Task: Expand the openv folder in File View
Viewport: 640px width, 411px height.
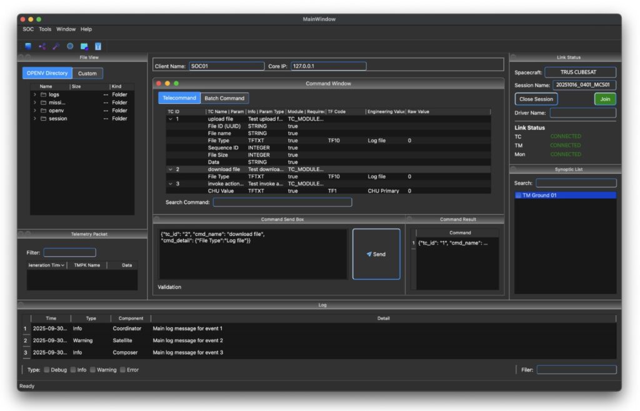Action: pyautogui.click(x=35, y=111)
